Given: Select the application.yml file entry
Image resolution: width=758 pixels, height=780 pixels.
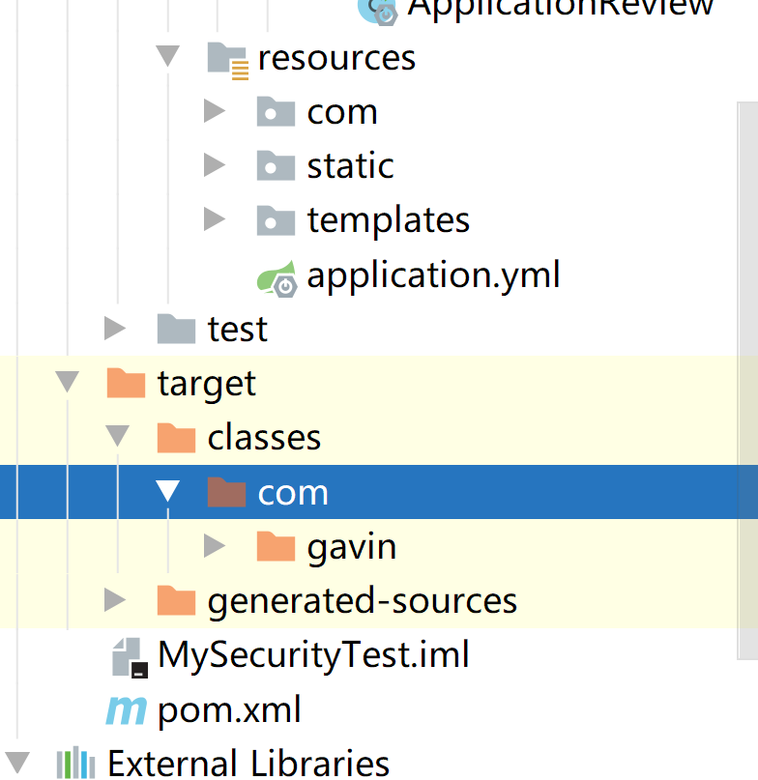Looking at the screenshot, I should 433,274.
